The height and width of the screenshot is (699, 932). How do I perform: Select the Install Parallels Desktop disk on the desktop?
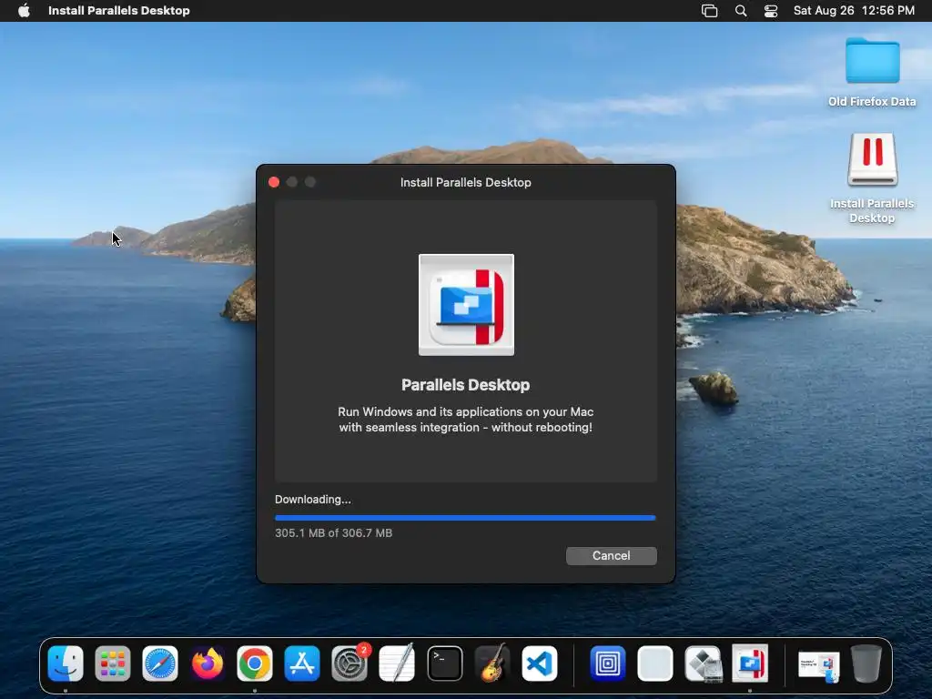point(872,177)
